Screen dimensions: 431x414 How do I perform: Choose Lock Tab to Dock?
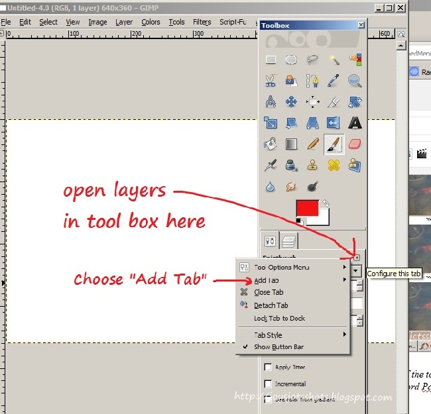coord(292,318)
